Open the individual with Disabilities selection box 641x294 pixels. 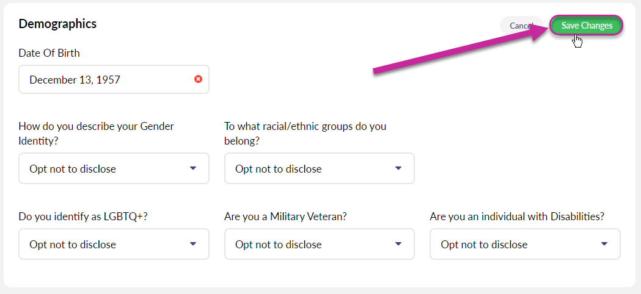pyautogui.click(x=525, y=244)
